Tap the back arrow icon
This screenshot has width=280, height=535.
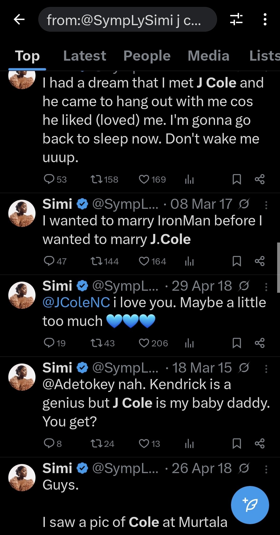tap(19, 19)
